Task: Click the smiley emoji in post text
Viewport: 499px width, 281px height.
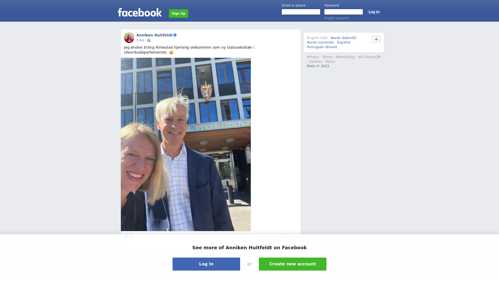Action: (x=171, y=52)
